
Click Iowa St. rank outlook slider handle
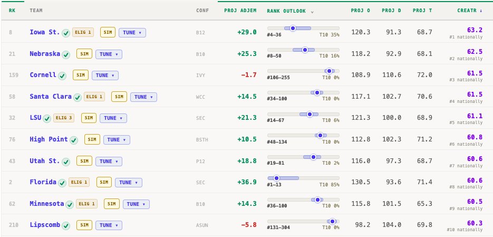(293, 29)
